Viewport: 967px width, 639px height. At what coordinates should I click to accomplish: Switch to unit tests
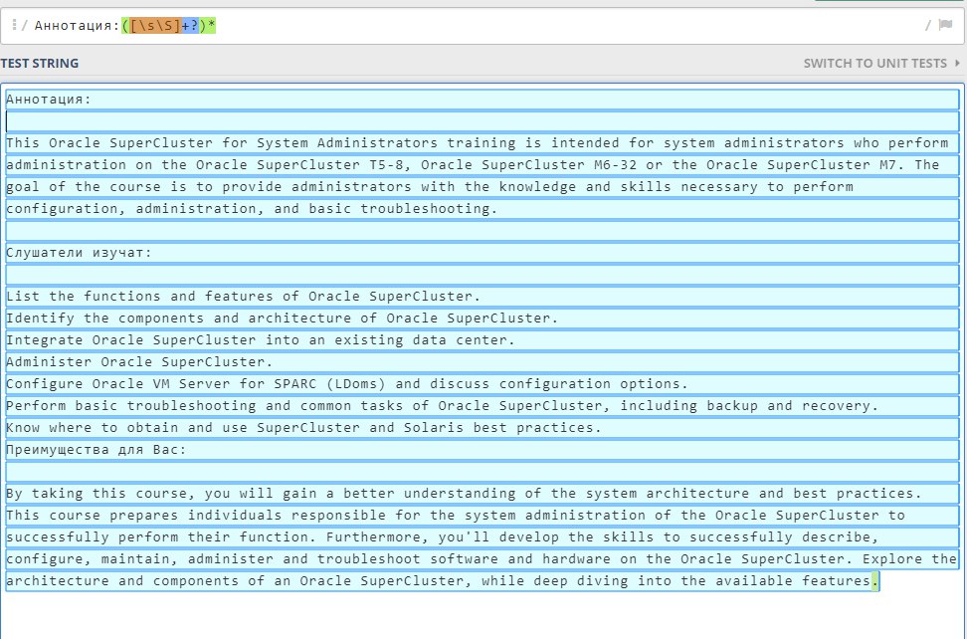pos(875,63)
